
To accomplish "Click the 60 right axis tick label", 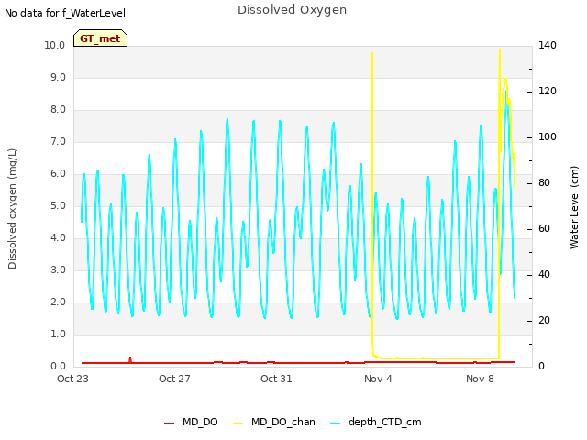I will [x=544, y=229].
